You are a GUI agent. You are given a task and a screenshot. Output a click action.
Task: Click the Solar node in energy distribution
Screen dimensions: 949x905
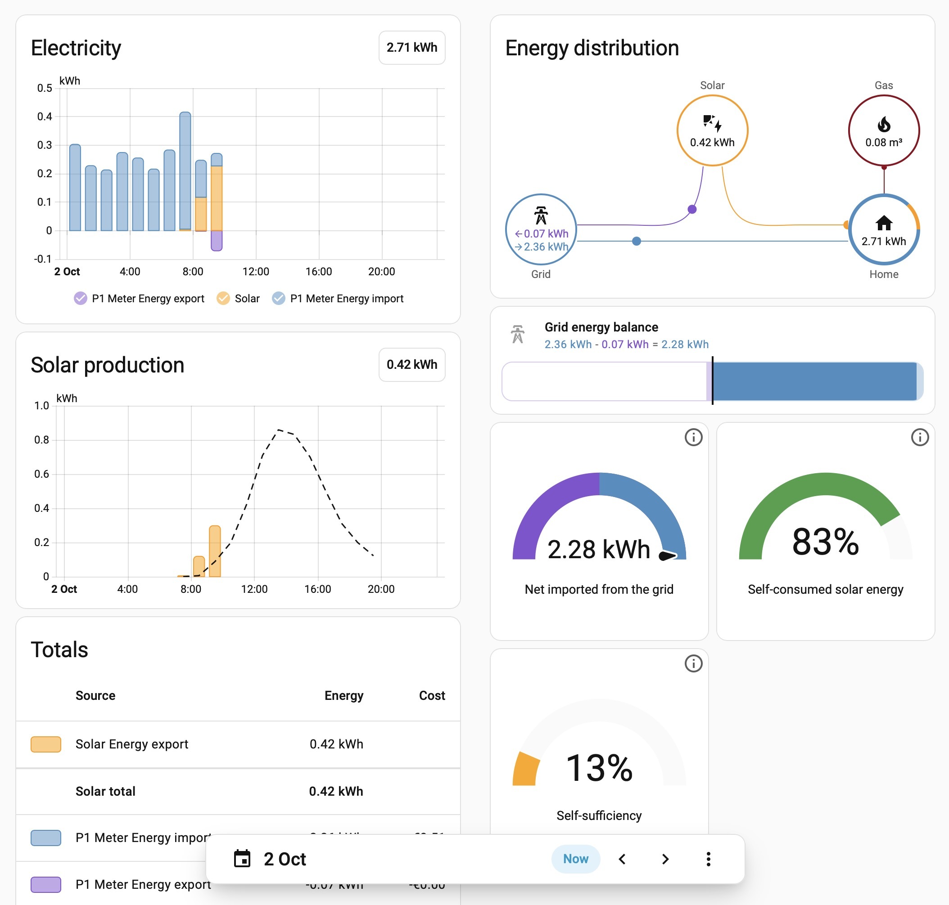tap(712, 130)
